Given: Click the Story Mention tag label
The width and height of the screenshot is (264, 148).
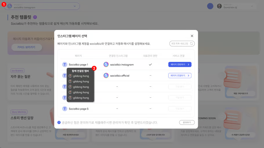Looking at the screenshot, I should pos(19,112).
